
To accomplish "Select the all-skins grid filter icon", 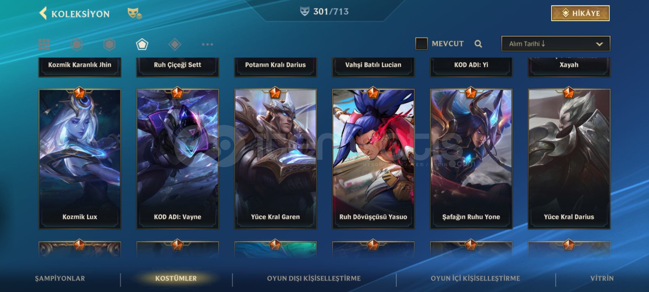I will [44, 44].
